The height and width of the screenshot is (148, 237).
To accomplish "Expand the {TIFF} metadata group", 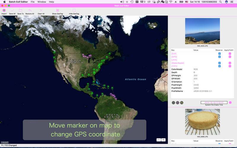I will point(174,66).
